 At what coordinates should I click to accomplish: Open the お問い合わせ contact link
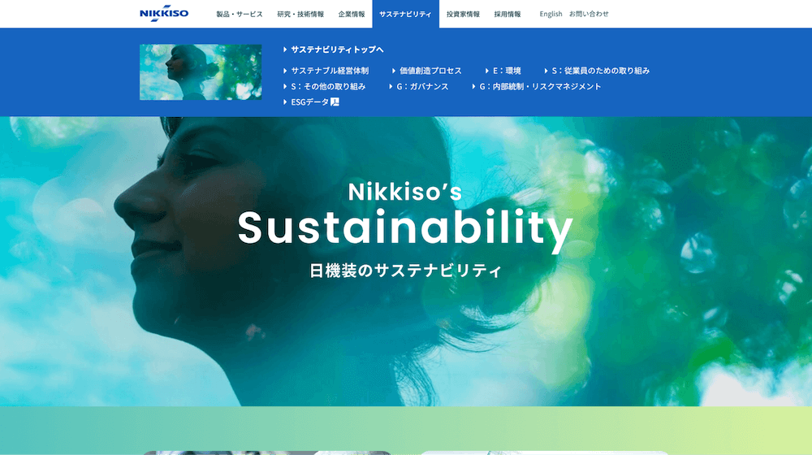click(x=589, y=14)
